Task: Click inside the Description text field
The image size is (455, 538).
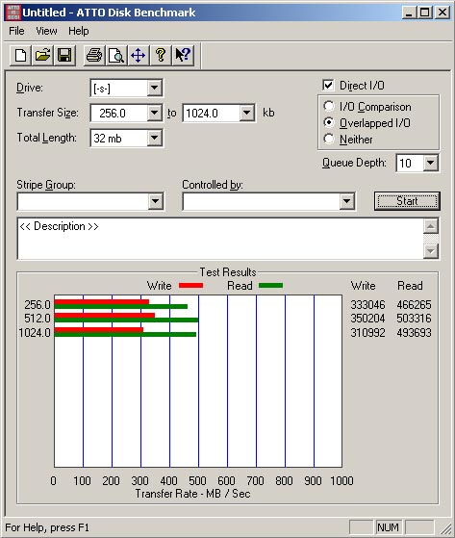Action: click(x=221, y=239)
